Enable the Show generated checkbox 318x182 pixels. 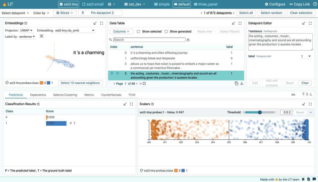pos(166,31)
